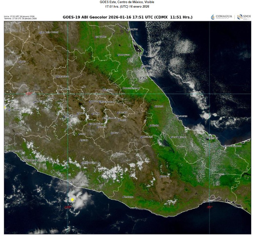Select the Acapulco city label
Viewport: 255px width, 239px height.
pyautogui.click(x=76, y=182)
